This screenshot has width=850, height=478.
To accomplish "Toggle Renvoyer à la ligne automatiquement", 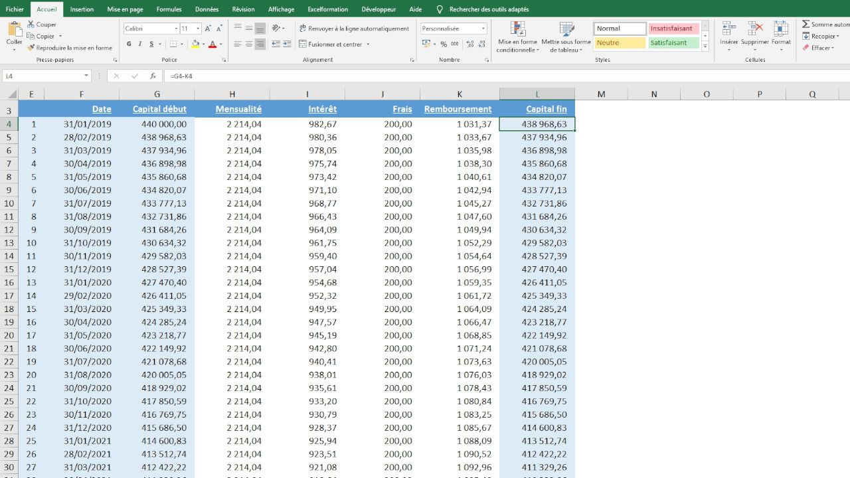I will (x=354, y=29).
